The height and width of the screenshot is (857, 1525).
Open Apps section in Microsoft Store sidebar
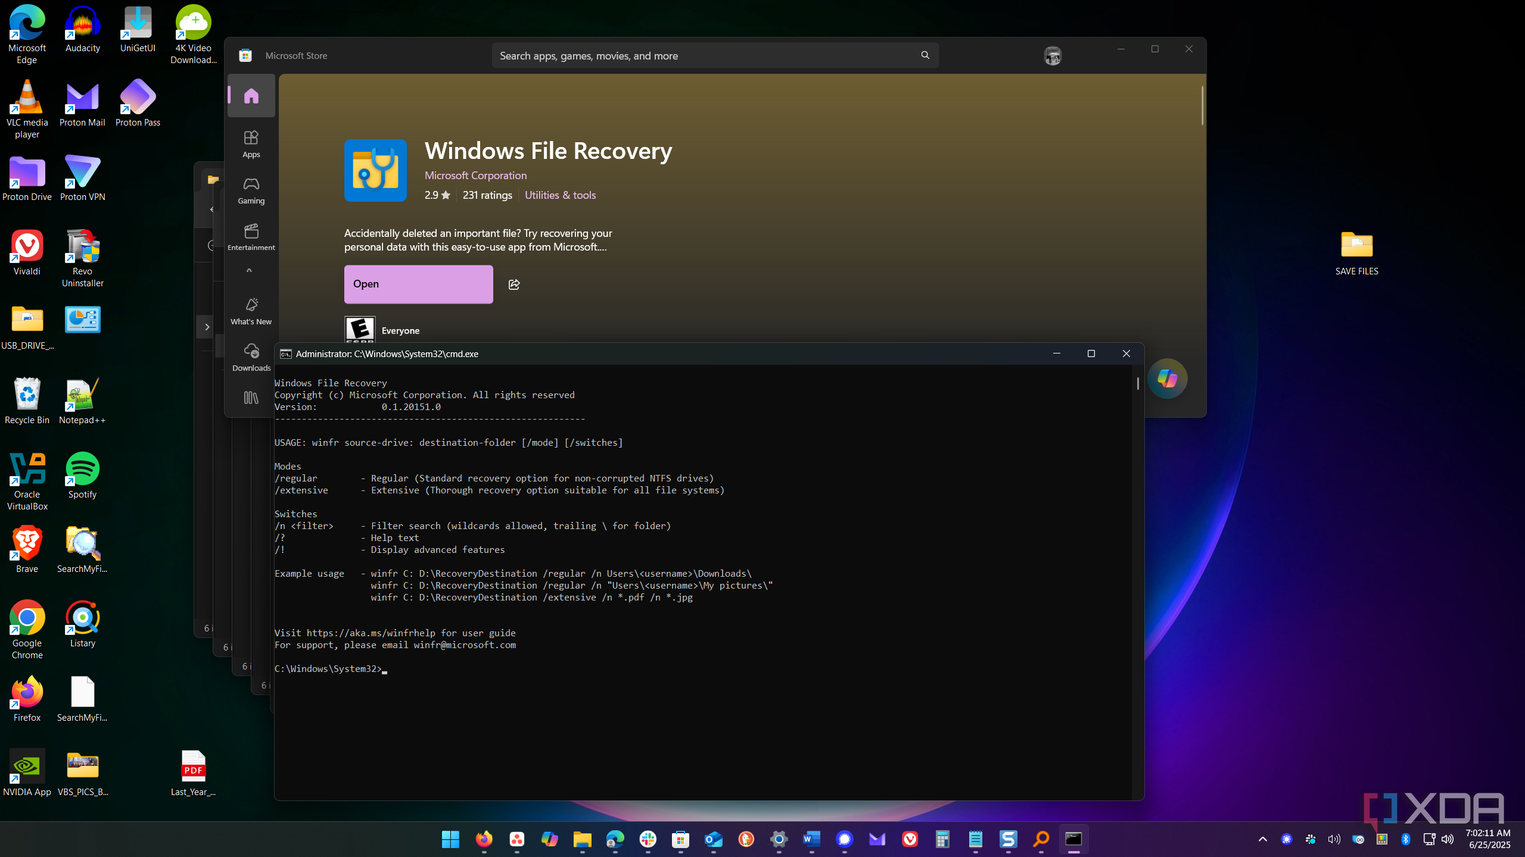(x=251, y=144)
